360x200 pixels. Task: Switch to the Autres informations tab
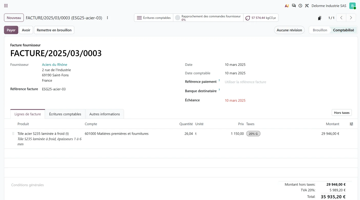tap(105, 114)
